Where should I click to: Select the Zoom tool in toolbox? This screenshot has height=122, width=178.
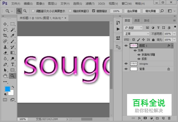(12, 76)
